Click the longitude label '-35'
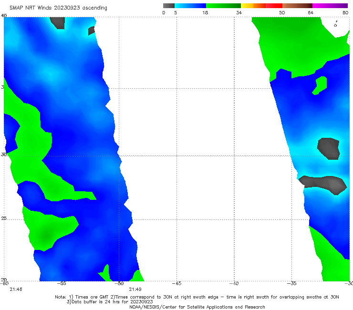Screen dimensions: 353x310 pos(292,283)
